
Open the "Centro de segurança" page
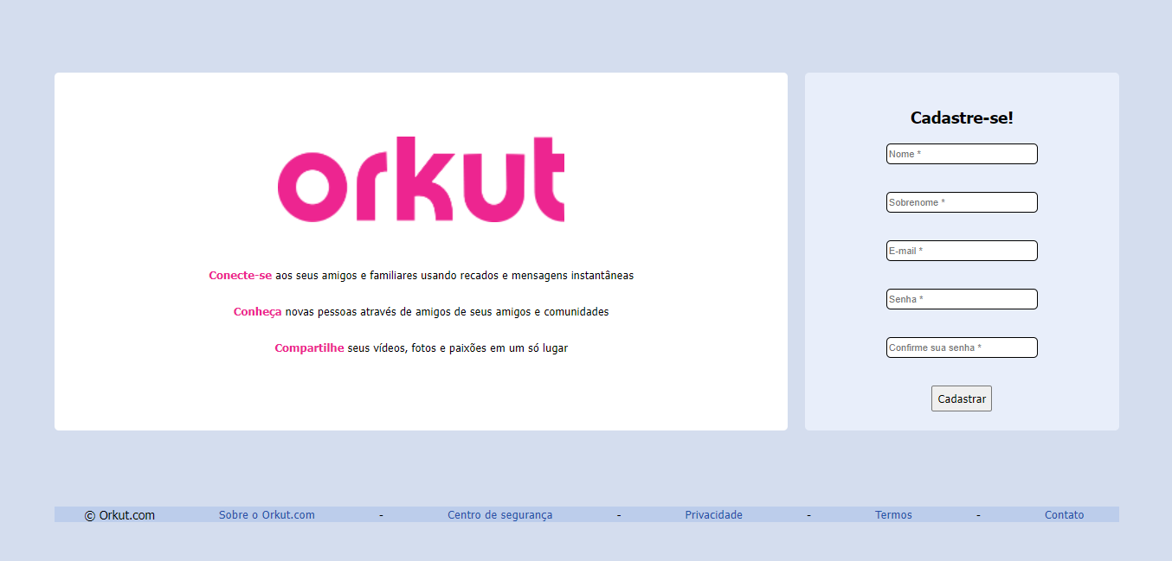click(x=500, y=514)
